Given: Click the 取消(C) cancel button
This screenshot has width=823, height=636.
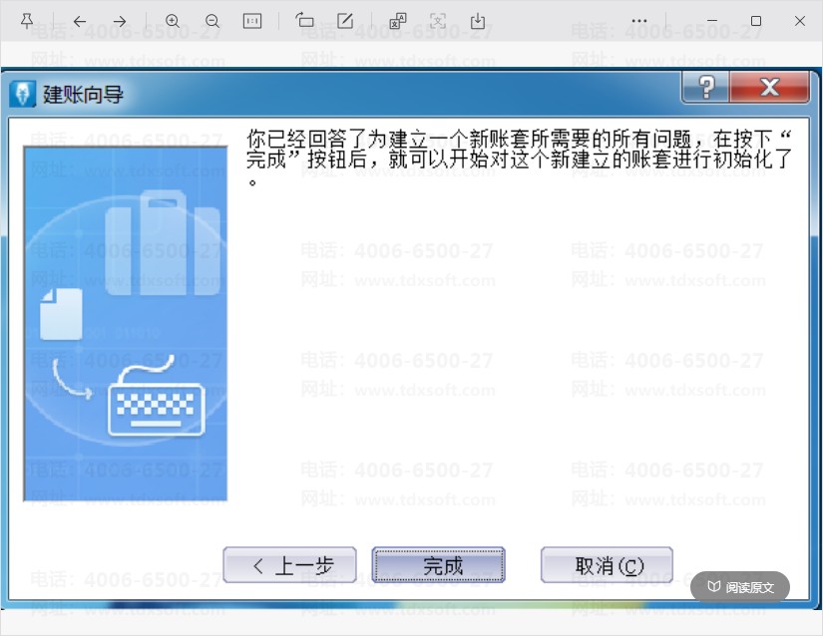Looking at the screenshot, I should 607,565.
